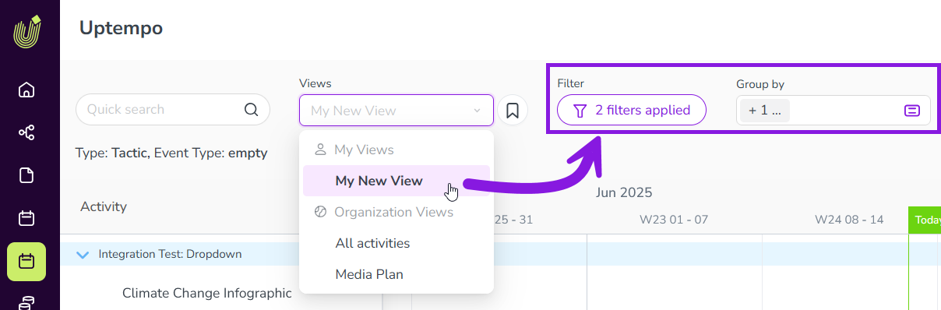Open the Views dropdown showing My New View
The width and height of the screenshot is (941, 310).
pyautogui.click(x=396, y=111)
